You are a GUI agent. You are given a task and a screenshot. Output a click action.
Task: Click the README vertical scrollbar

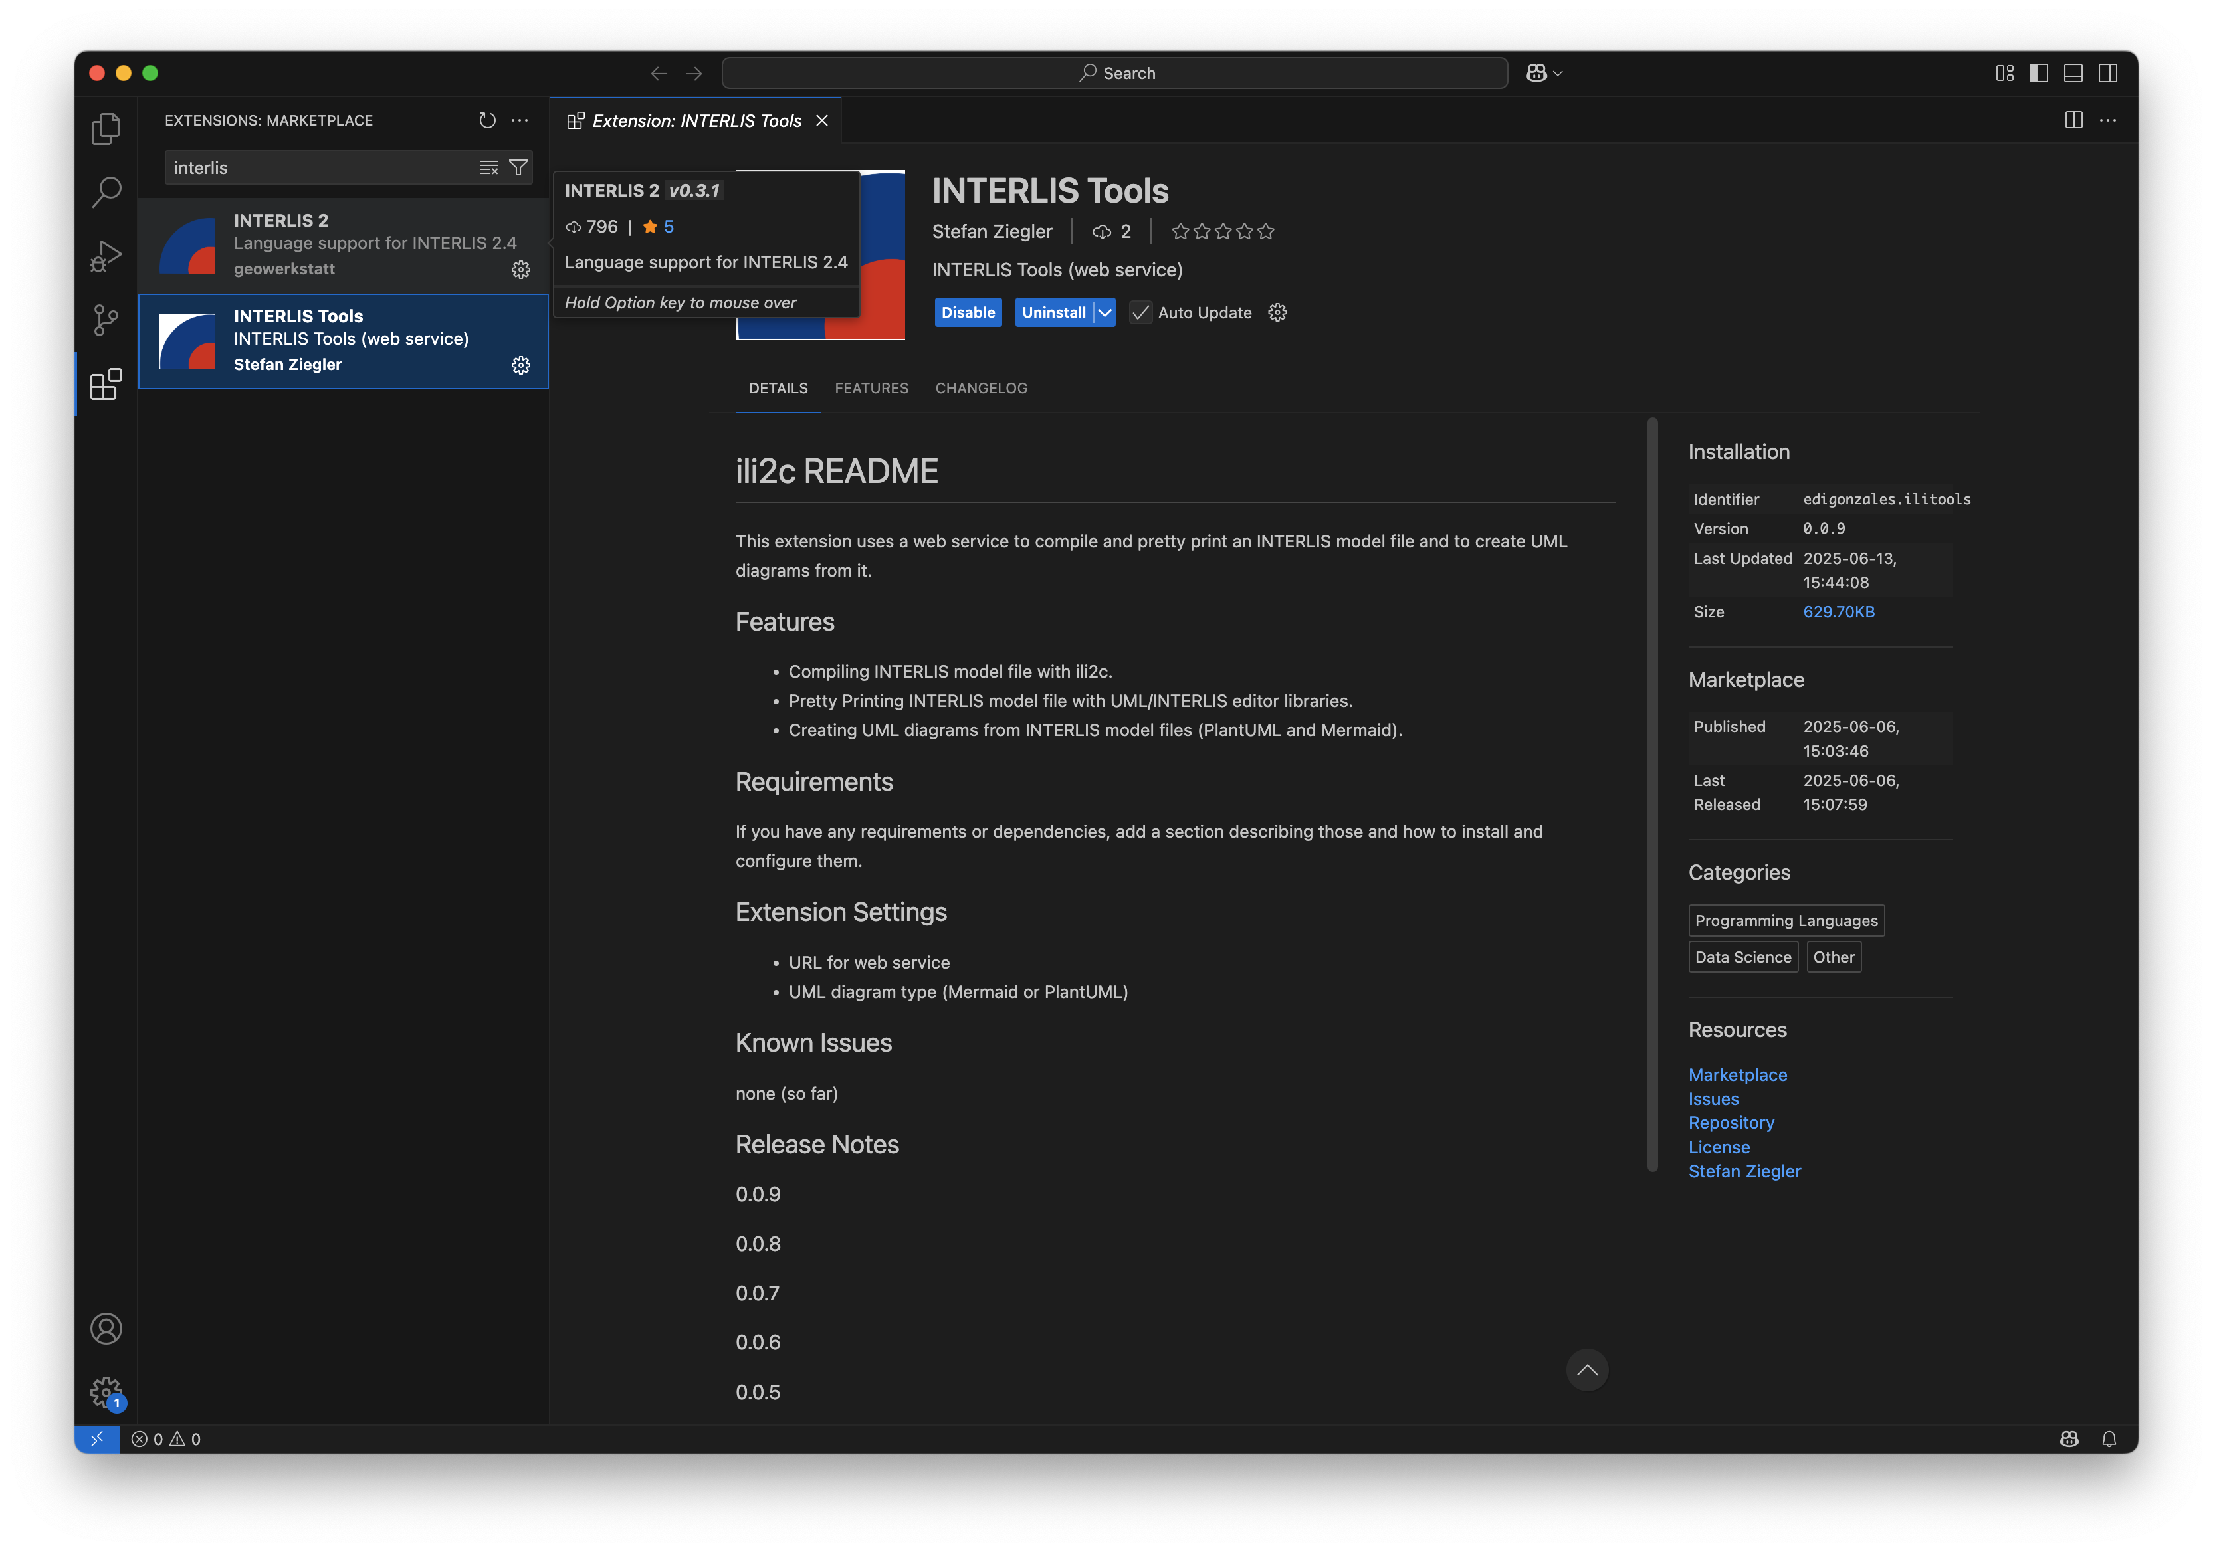(x=1652, y=795)
